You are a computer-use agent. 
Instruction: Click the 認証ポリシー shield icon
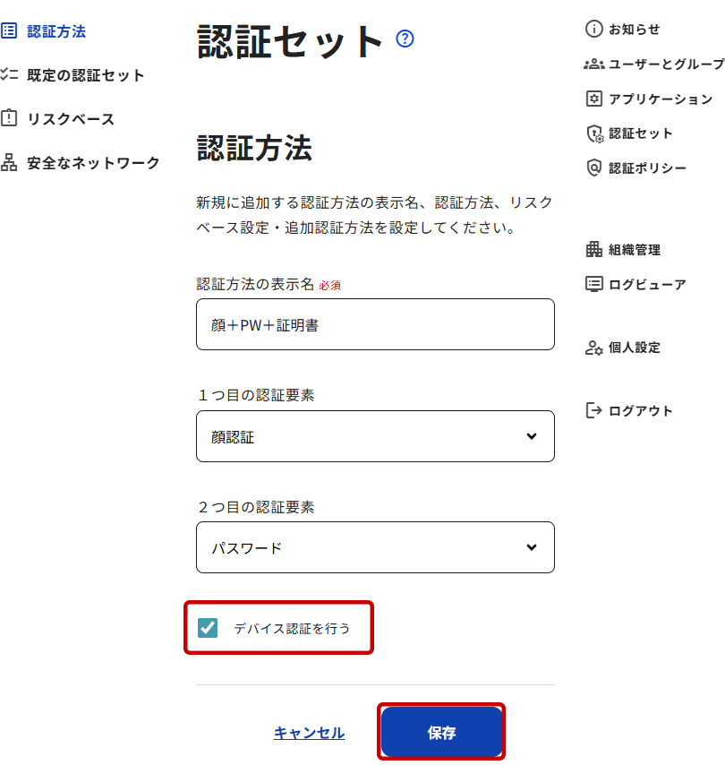coord(593,168)
